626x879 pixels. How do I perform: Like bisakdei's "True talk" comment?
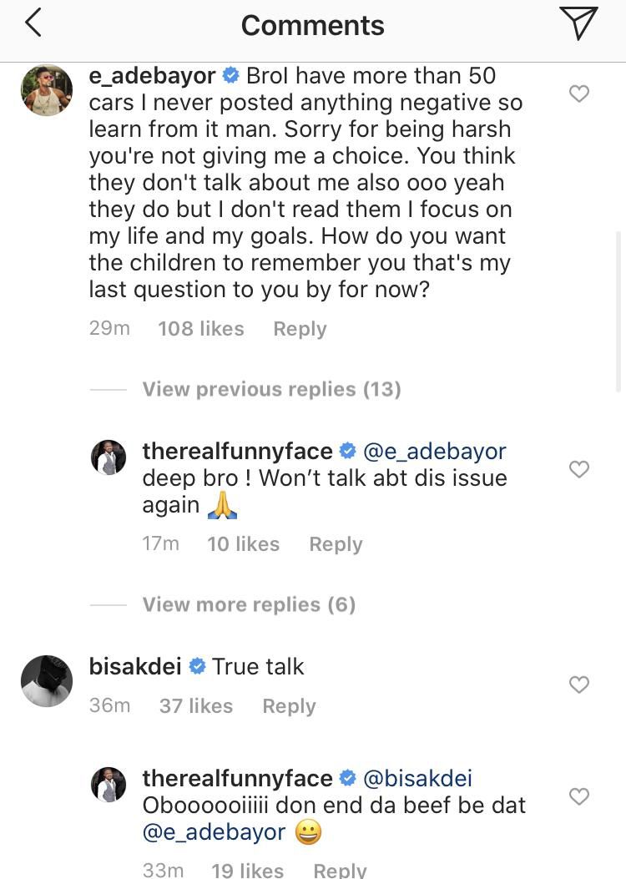(x=578, y=685)
